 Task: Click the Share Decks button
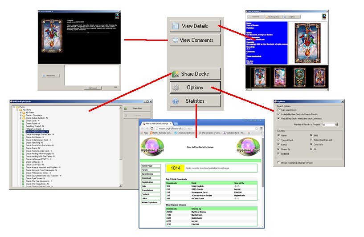click(x=195, y=74)
